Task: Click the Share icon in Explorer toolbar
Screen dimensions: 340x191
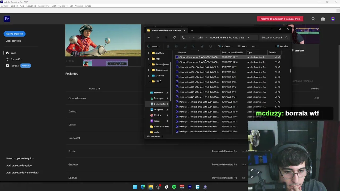Action: [202, 46]
